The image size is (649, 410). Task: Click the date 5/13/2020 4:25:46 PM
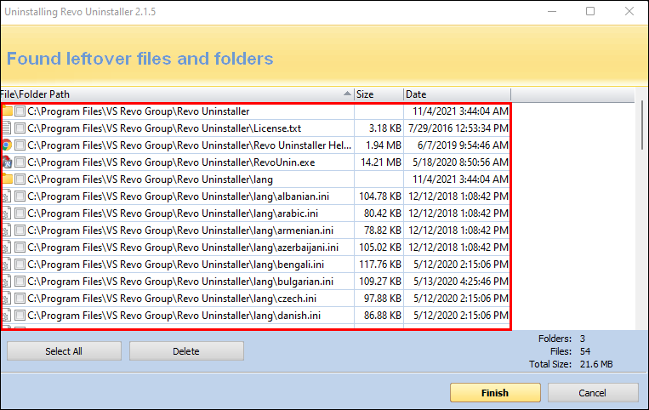(x=461, y=281)
